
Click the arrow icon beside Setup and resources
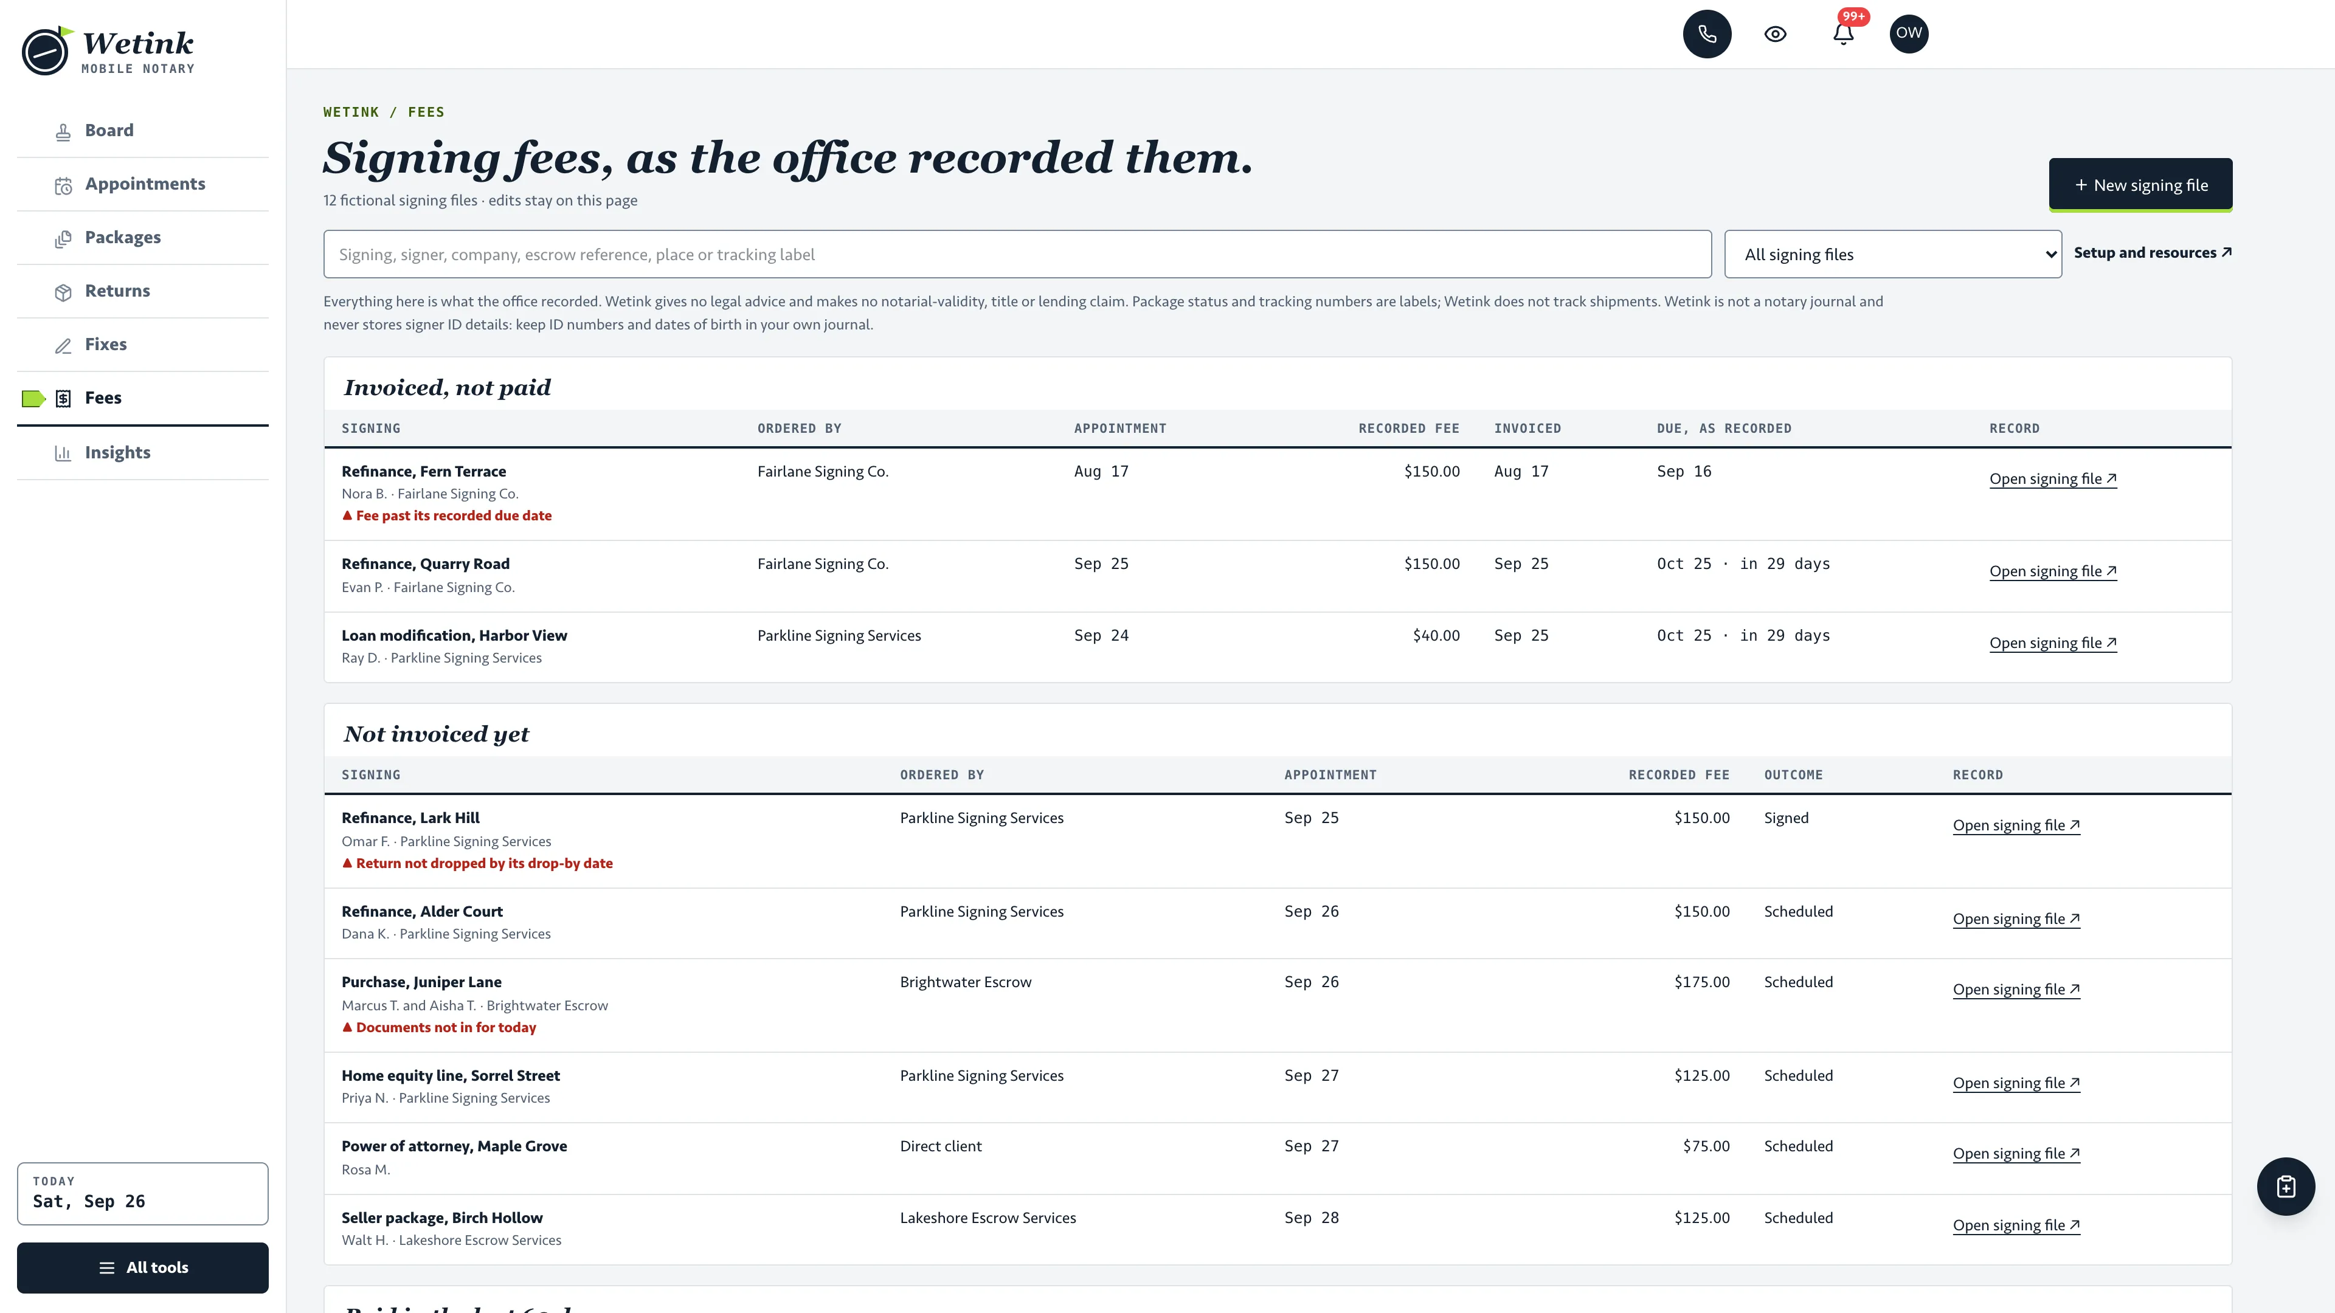[x=2226, y=253]
